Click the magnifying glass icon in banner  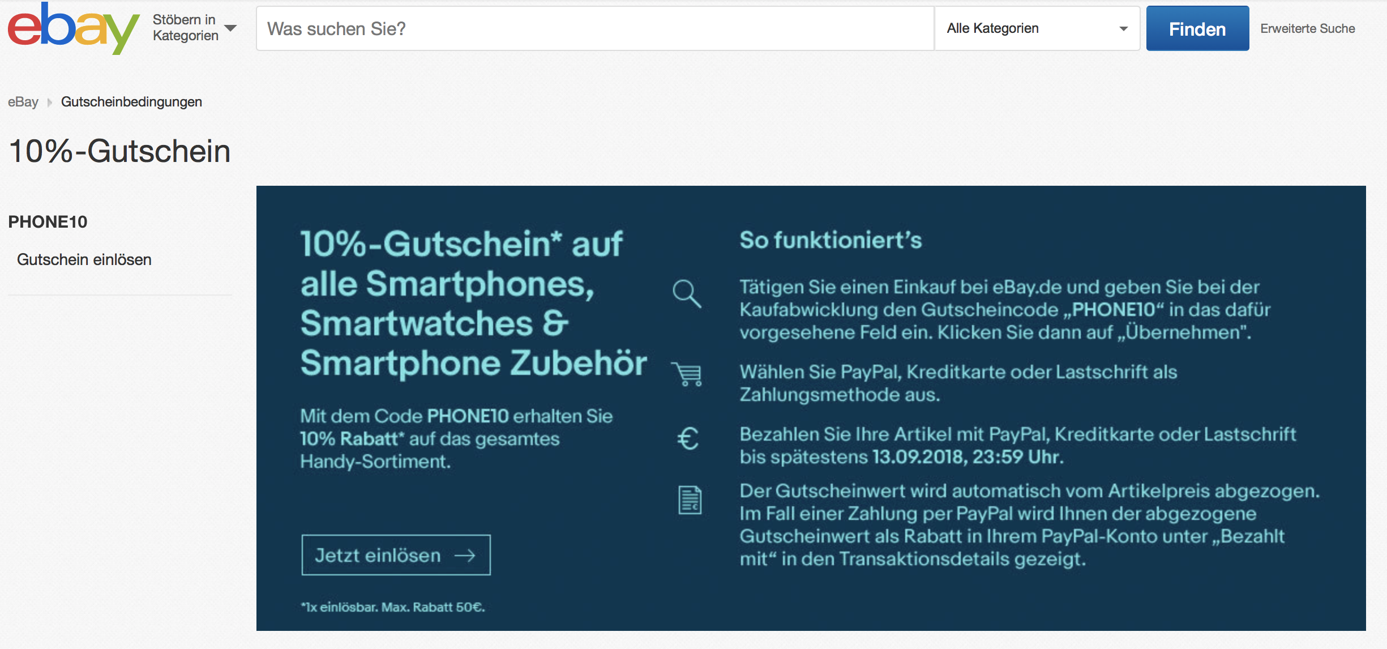(687, 293)
